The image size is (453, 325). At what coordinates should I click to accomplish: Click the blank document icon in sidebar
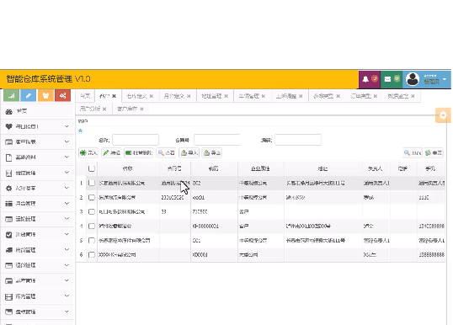pyautogui.click(x=9, y=157)
